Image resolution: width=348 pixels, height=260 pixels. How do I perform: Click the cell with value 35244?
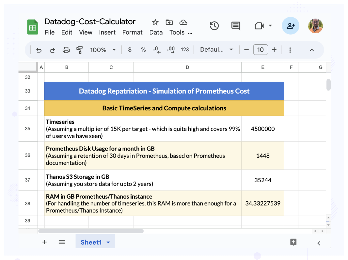(263, 180)
